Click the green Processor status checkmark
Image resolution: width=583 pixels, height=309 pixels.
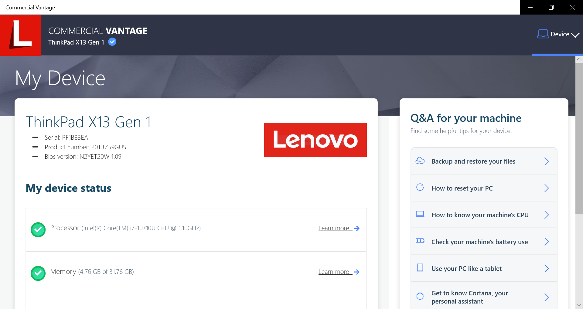click(x=38, y=230)
